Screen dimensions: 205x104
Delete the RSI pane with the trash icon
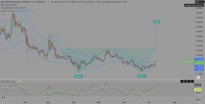(185, 81)
